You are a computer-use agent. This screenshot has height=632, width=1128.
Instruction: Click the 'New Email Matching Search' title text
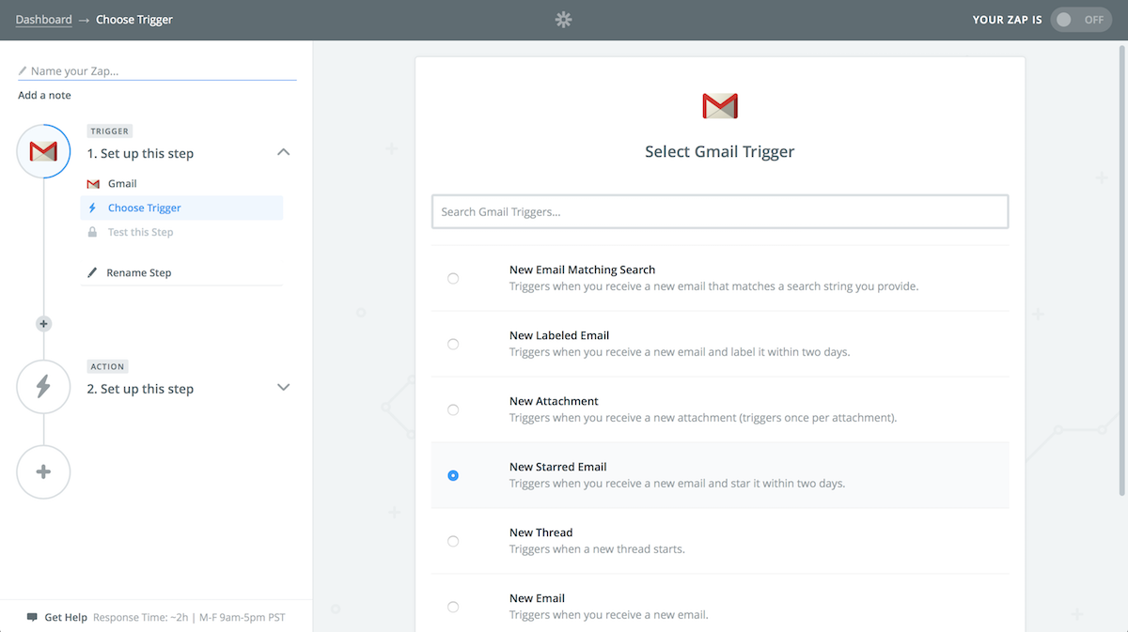click(582, 270)
